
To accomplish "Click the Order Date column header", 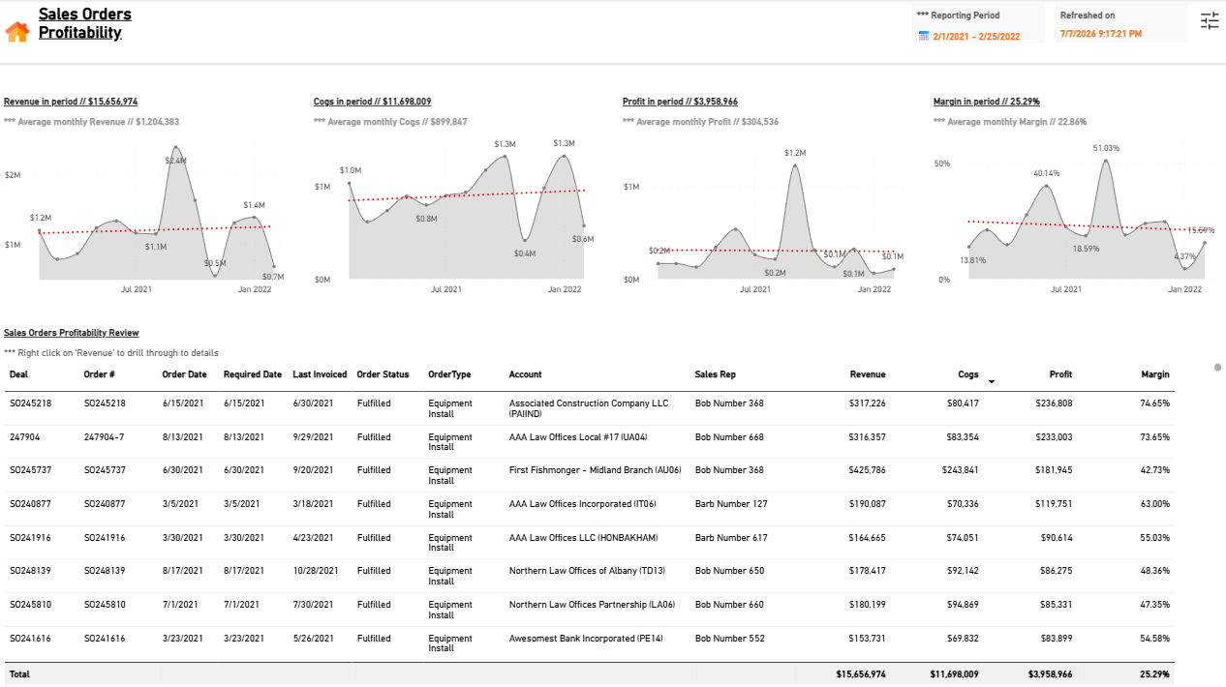I will pyautogui.click(x=184, y=374).
